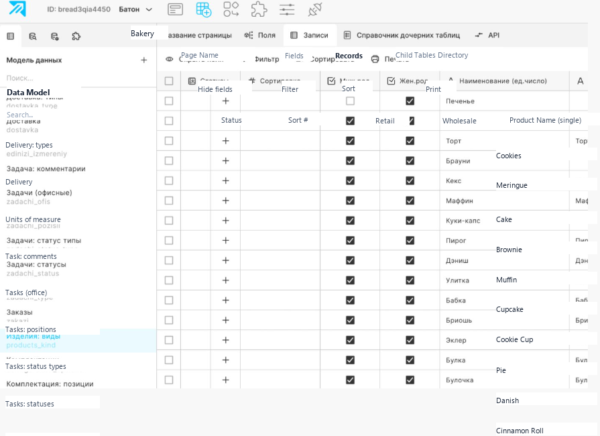This screenshot has width=600, height=436.
Task: Click the large puzzle piece icon in top toolbar
Action: pos(259,9)
